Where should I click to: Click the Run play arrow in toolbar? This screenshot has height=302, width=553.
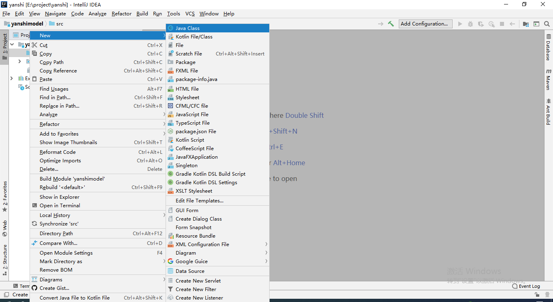[460, 24]
